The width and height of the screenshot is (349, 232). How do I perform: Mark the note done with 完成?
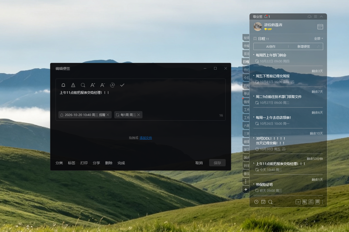tap(121, 163)
